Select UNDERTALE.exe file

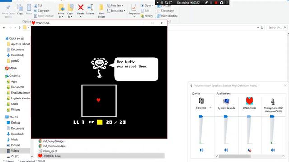tap(101, 156)
